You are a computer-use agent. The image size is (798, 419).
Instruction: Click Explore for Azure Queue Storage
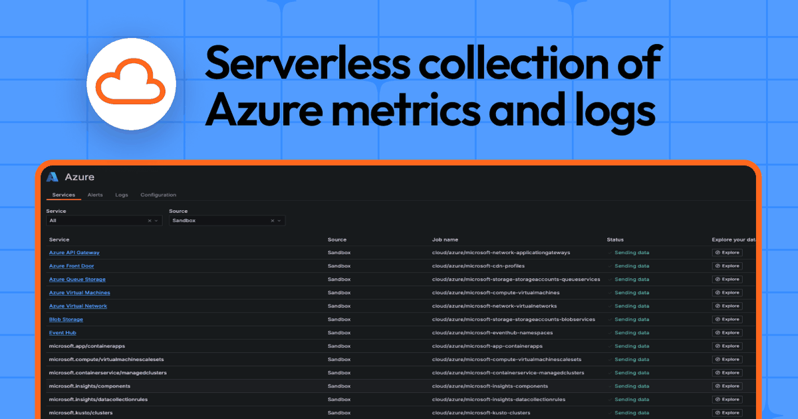tap(727, 279)
